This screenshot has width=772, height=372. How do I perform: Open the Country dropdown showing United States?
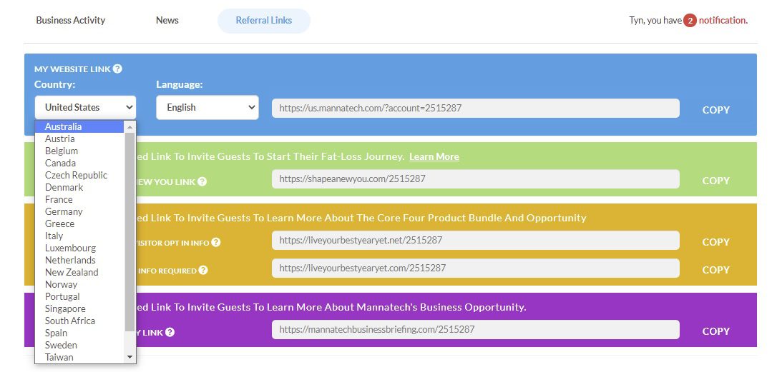point(85,107)
